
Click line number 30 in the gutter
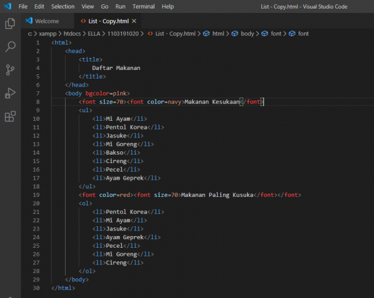[36, 288]
